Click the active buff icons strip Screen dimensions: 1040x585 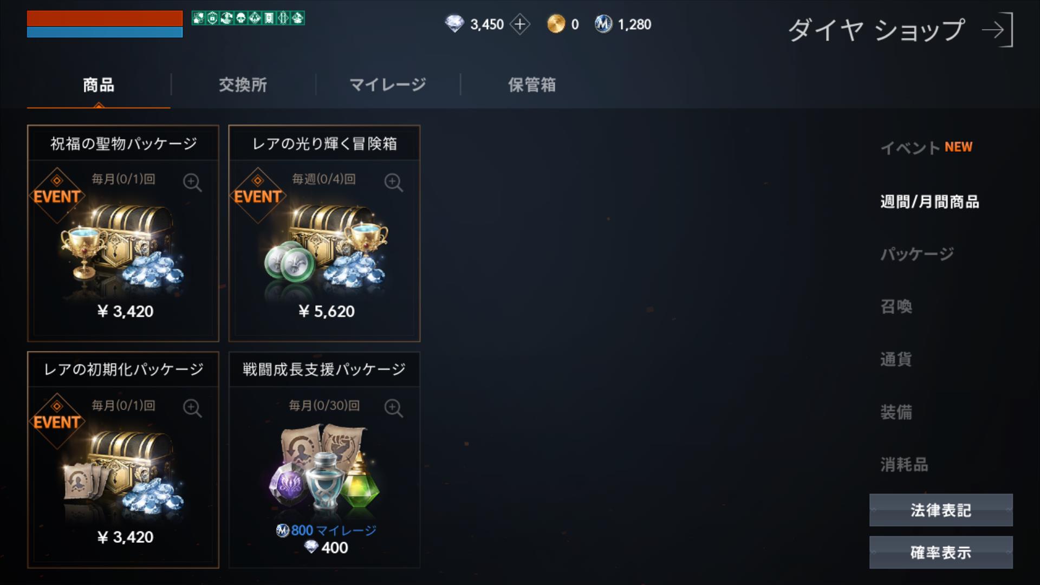click(x=248, y=18)
